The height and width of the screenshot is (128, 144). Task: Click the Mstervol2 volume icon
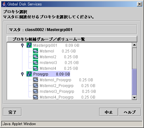tap(36, 57)
